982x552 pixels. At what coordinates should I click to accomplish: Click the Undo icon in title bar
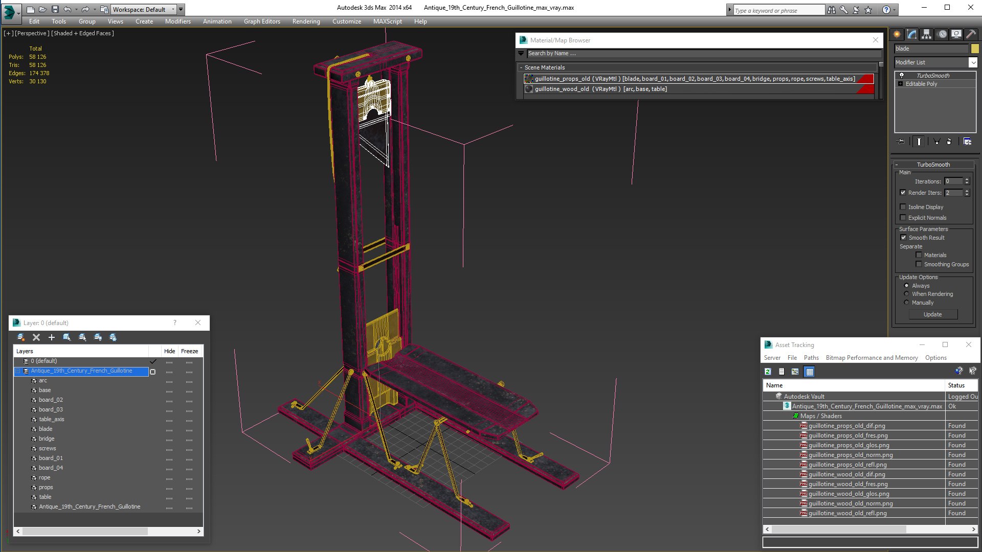67,9
